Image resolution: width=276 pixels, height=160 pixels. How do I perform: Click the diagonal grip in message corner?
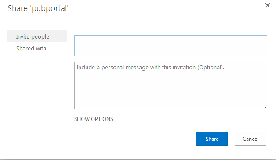coord(265,107)
